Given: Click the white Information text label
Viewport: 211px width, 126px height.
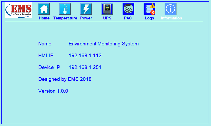Looking at the screenshot, I should tap(171, 18).
